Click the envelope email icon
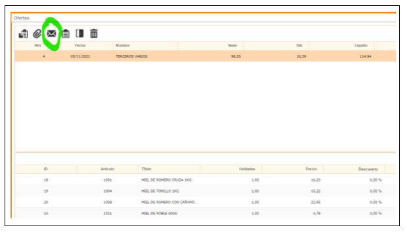The image size is (407, 236). point(51,33)
